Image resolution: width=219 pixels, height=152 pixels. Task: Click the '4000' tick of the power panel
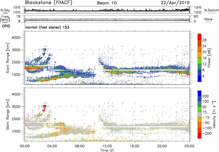point(16,38)
